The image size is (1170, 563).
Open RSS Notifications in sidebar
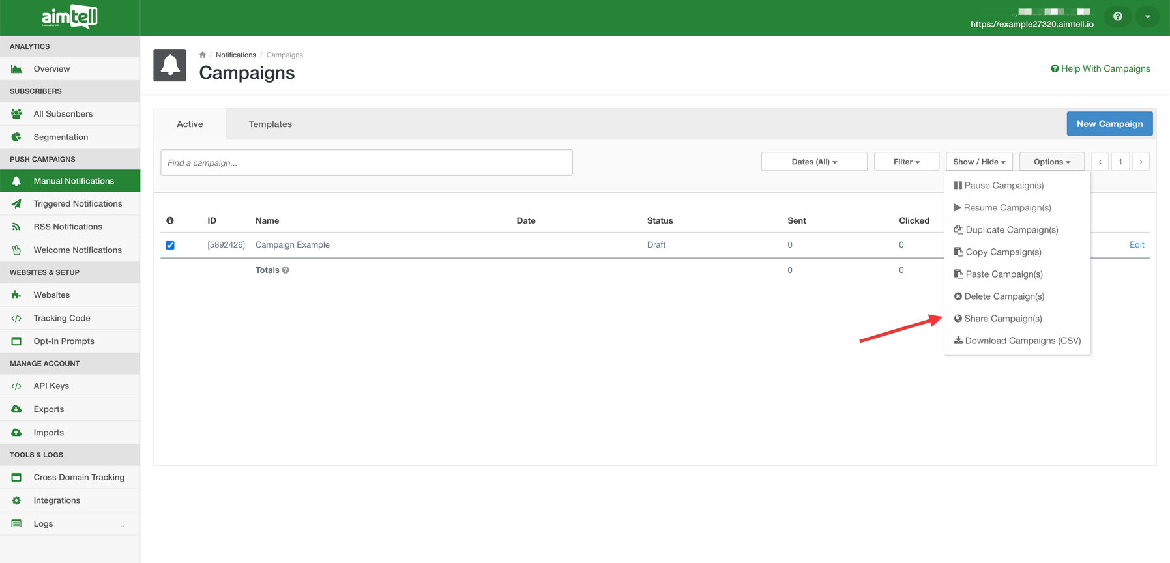pos(68,227)
